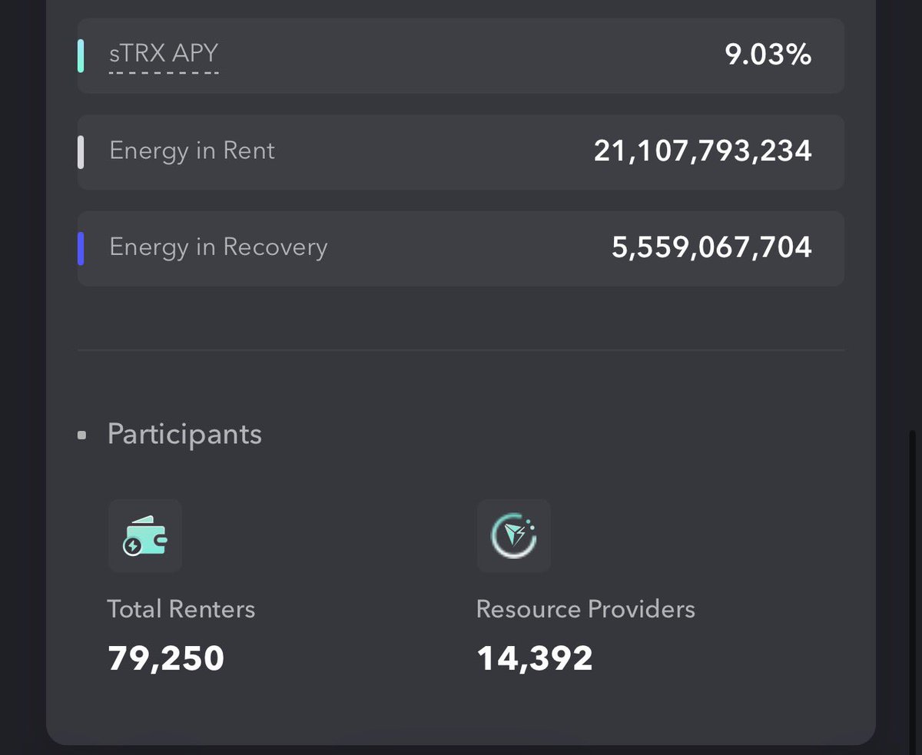
Task: Select the 14,392 providers count
Action: click(x=535, y=658)
